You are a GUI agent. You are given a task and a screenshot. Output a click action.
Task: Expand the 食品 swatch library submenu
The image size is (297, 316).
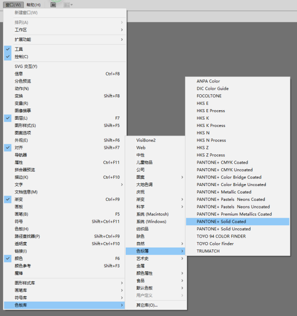(x=155, y=281)
